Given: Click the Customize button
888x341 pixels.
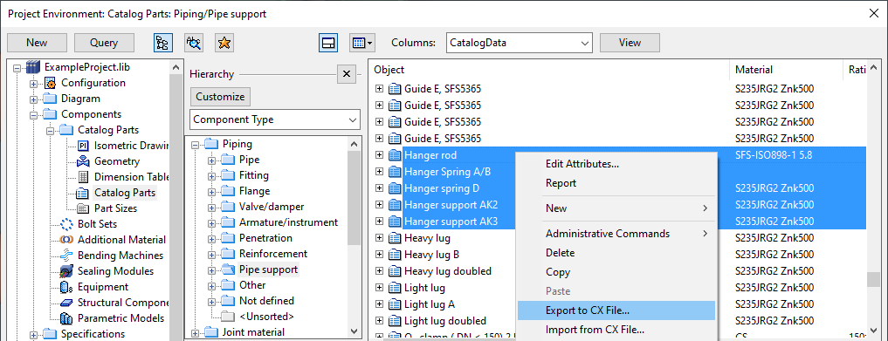Looking at the screenshot, I should [220, 97].
